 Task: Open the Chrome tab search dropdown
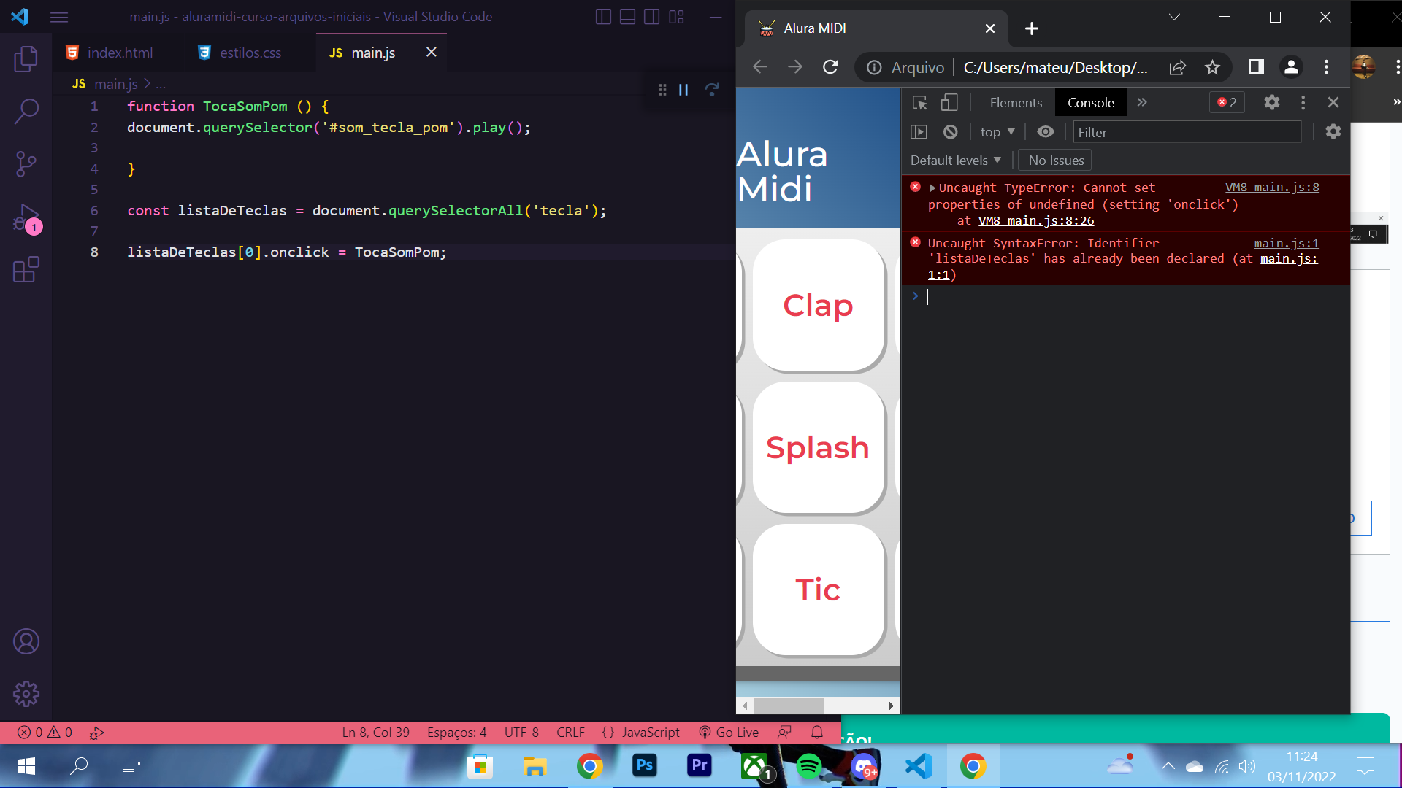click(x=1174, y=17)
